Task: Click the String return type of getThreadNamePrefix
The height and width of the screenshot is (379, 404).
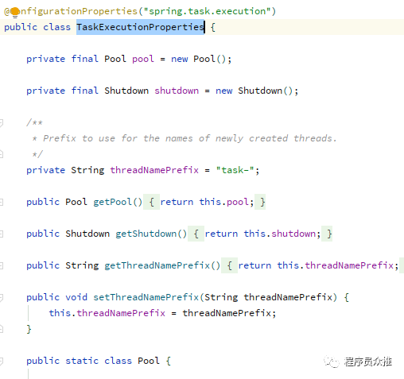Action: [82, 265]
